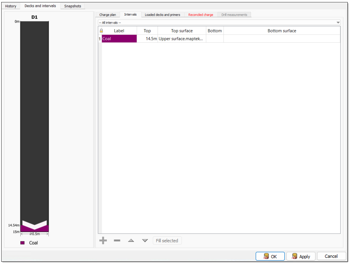The image size is (349, 265).
Task: Click the Top column header
Action: point(147,31)
